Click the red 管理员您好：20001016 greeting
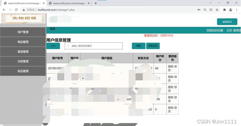Screen dimensions: 241x126 point(158,36)
